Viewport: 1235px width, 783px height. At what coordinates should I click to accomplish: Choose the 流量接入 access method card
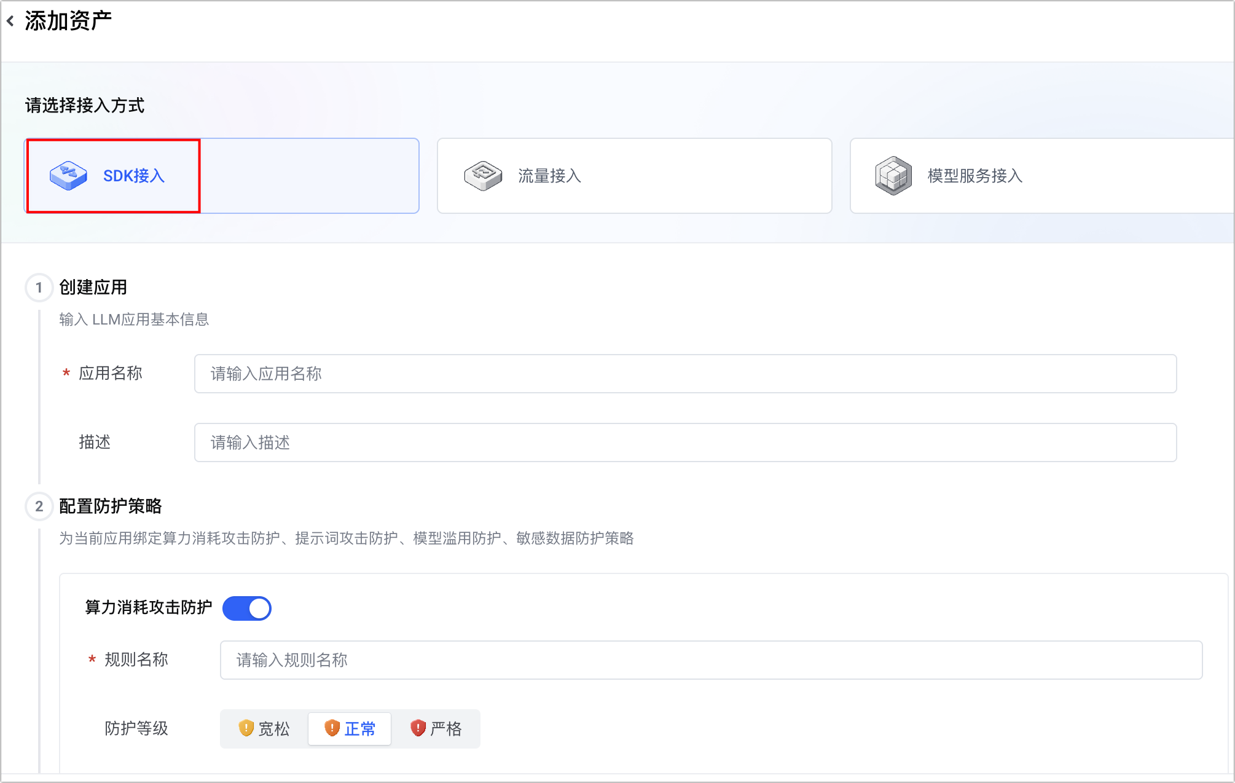coord(634,176)
